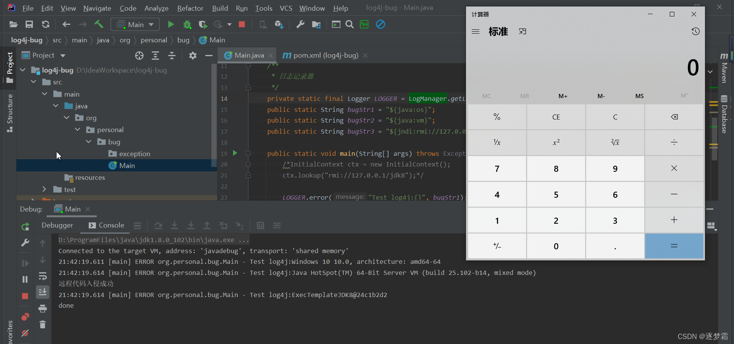Open the Maven side tool window
This screenshot has width=734, height=344.
pos(724,68)
